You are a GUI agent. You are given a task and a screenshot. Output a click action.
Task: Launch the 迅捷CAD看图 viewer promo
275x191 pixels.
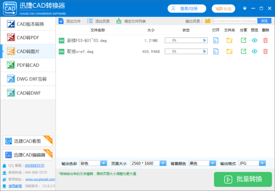tap(27, 141)
